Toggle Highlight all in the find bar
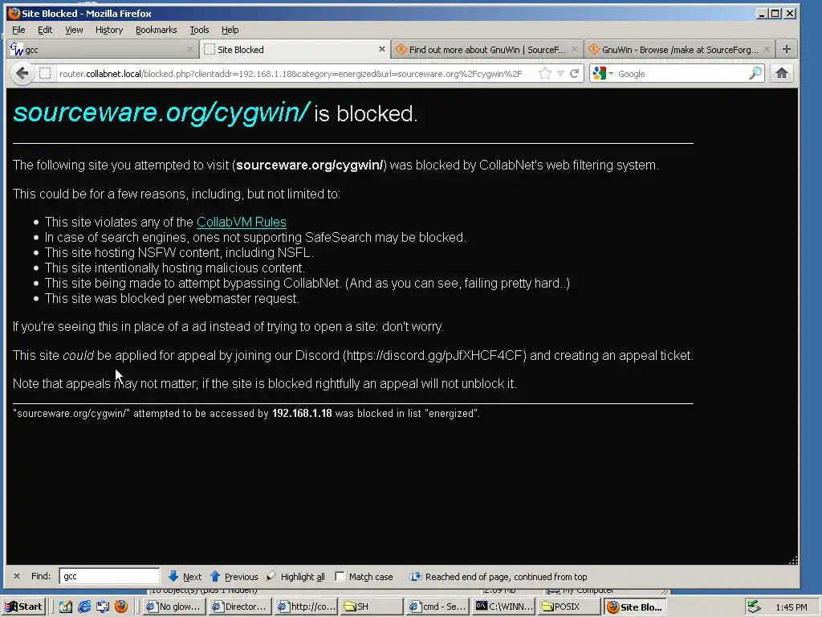Screen dimensions: 822x617 (x=295, y=576)
